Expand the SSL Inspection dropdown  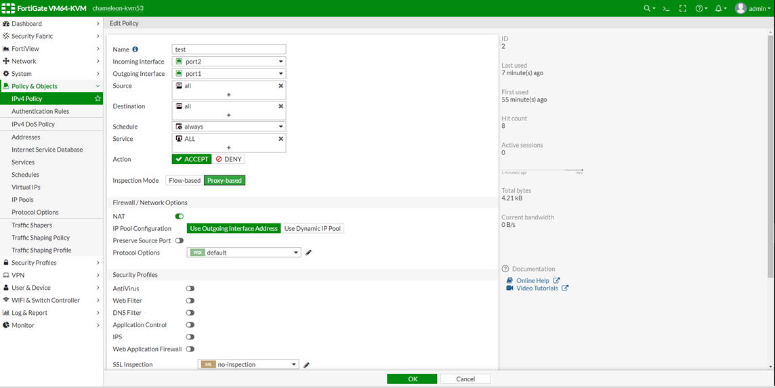pyautogui.click(x=248, y=364)
